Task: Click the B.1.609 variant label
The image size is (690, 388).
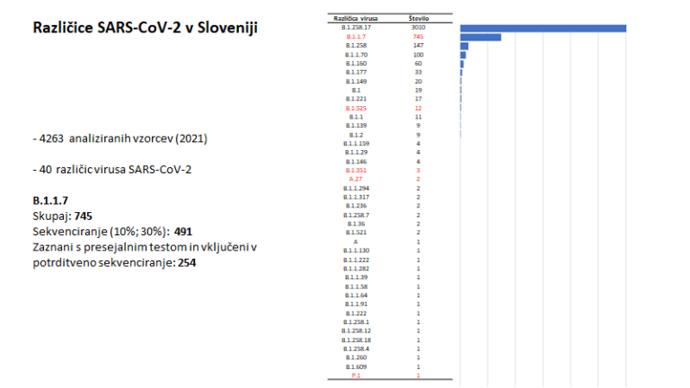Action: tap(355, 366)
